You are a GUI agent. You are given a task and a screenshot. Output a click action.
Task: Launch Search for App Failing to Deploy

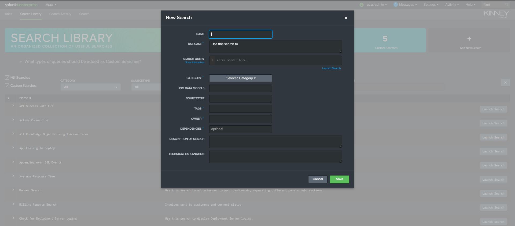[493, 151]
